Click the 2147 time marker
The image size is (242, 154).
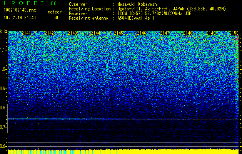pyautogui.click(x=165, y=33)
